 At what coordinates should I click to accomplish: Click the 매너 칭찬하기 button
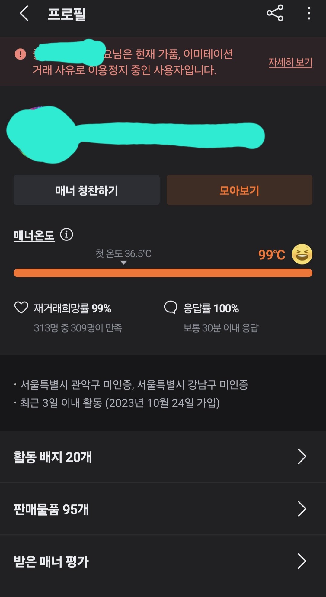coord(87,190)
